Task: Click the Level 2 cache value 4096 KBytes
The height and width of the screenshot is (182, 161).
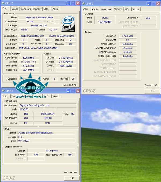Action: point(66,66)
